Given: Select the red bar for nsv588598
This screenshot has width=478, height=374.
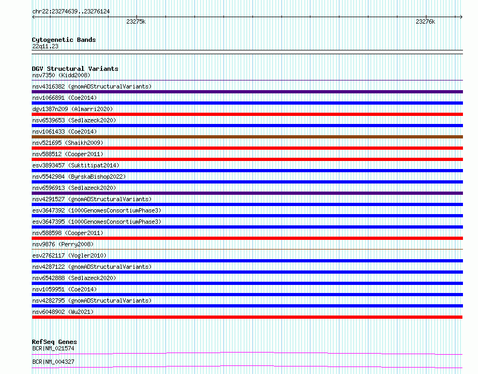Looking at the screenshot, I should 247,238.
